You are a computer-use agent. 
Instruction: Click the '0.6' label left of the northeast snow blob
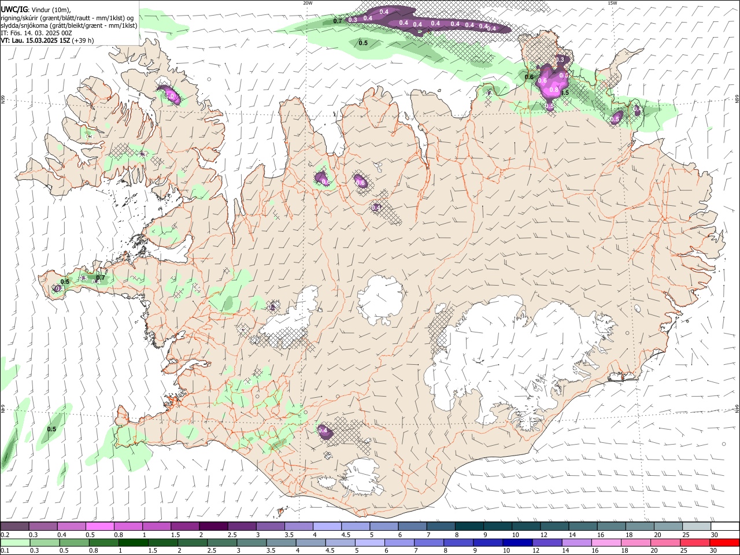point(529,77)
